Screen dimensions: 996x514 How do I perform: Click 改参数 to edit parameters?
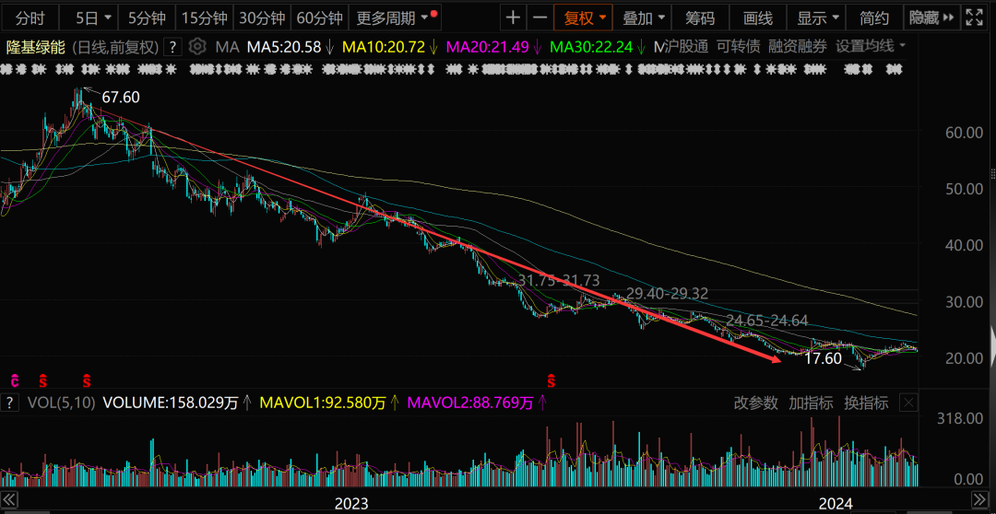click(x=756, y=403)
